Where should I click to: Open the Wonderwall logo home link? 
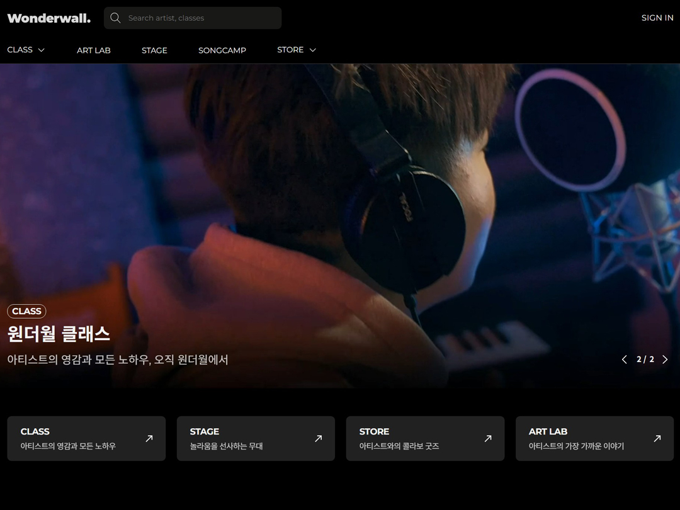49,18
